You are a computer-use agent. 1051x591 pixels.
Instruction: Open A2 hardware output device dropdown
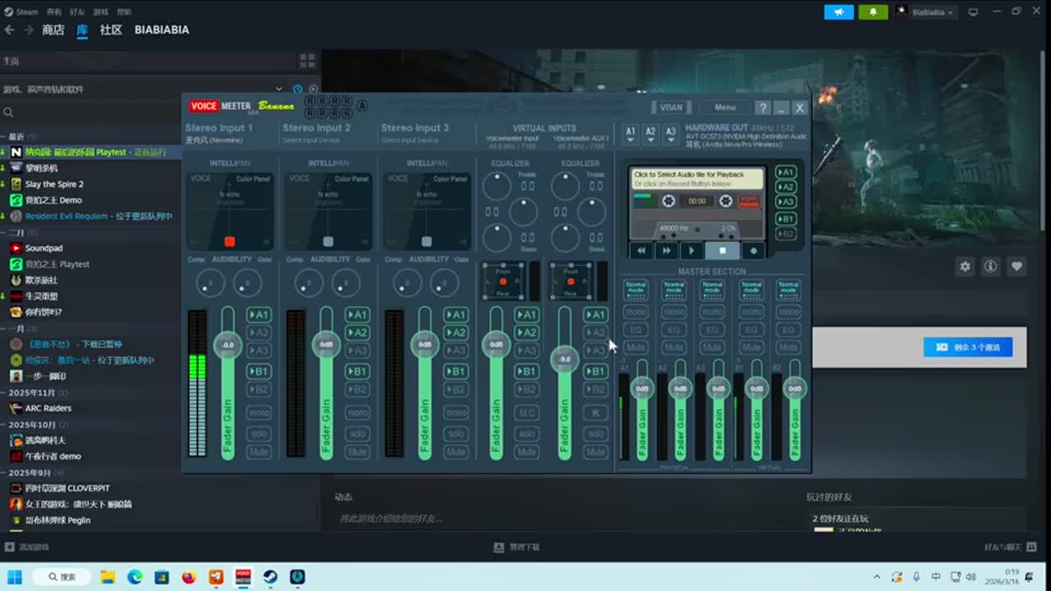650,133
